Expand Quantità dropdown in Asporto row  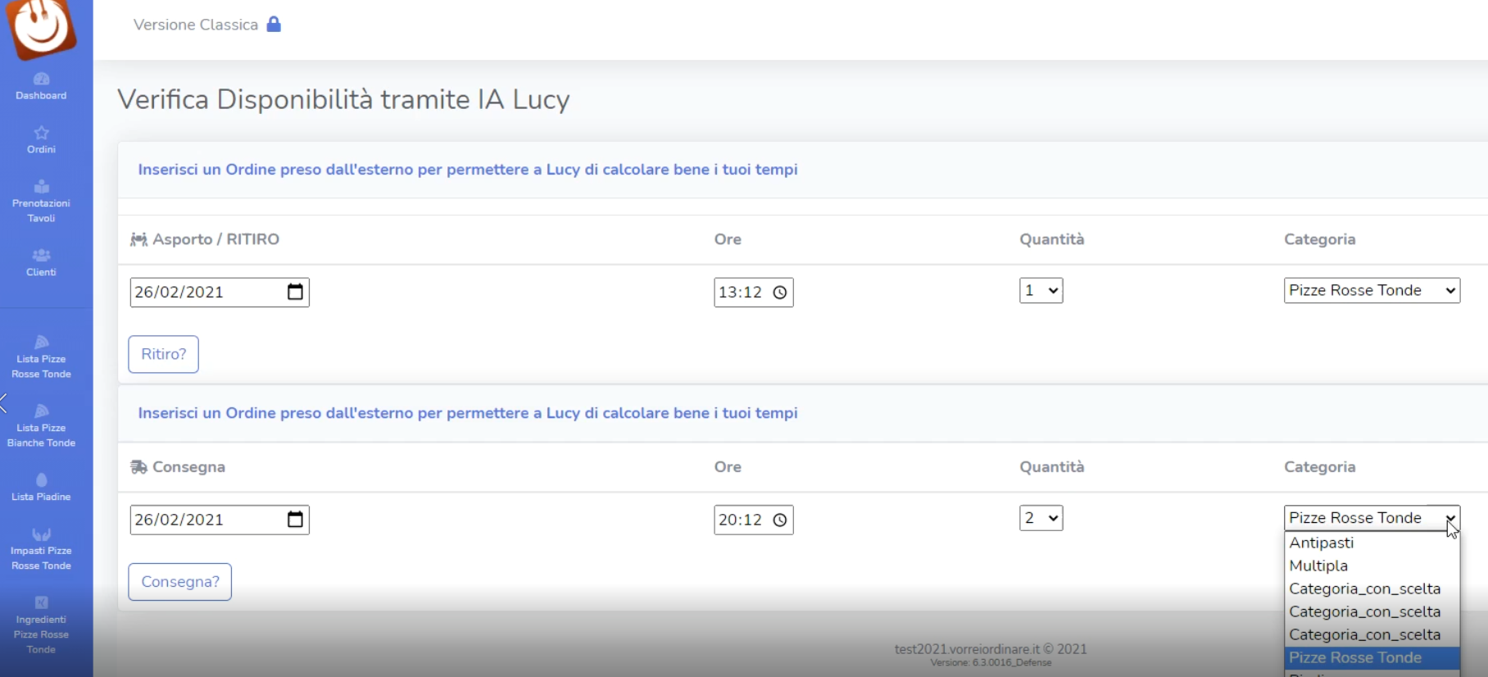[x=1041, y=290]
